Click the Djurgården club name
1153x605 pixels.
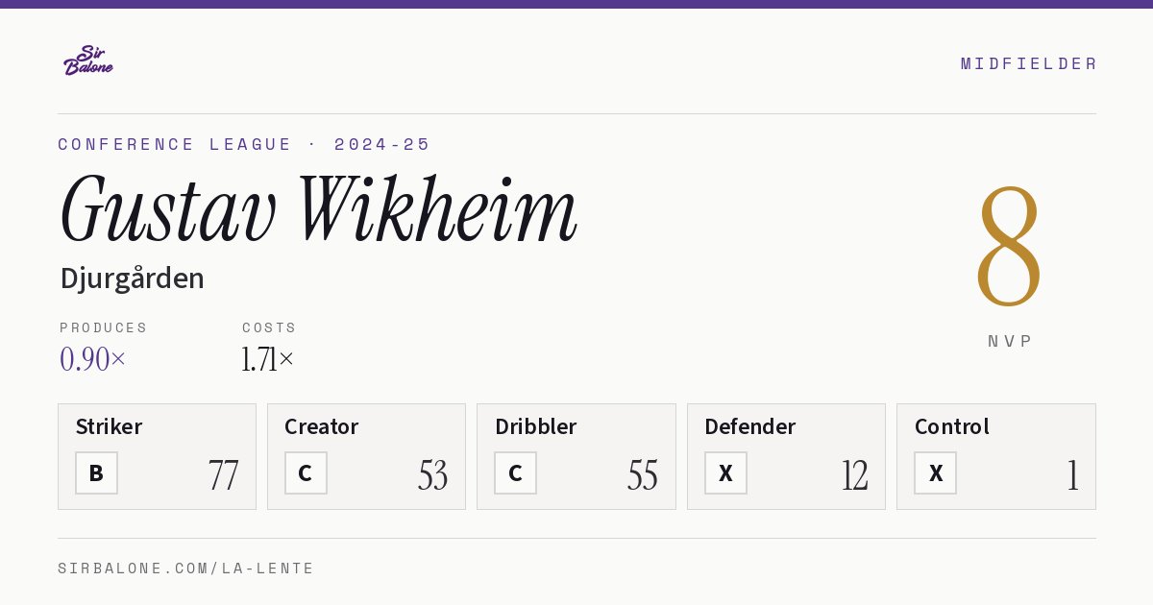[x=132, y=278]
